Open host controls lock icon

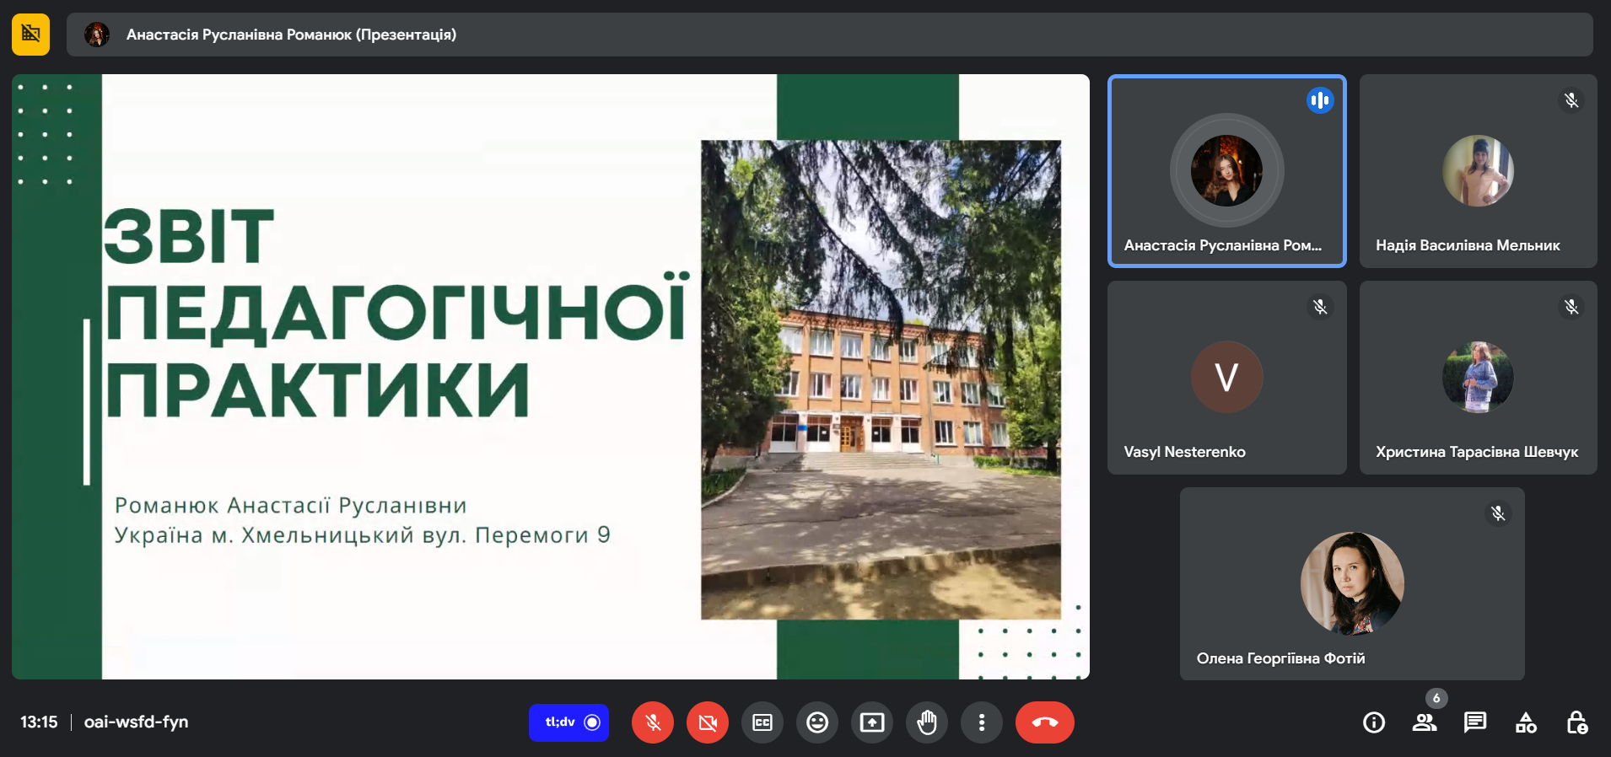click(1576, 722)
